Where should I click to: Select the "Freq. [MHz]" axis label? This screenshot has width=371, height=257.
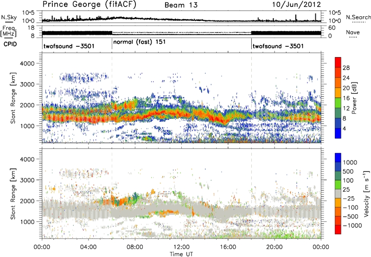pyautogui.click(x=8, y=32)
